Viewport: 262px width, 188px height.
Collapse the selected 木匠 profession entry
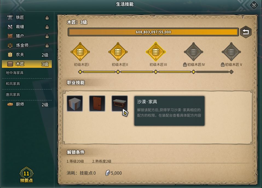[27, 64]
